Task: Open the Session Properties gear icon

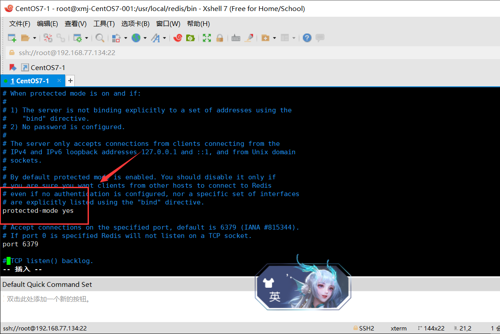Action: 77,38
